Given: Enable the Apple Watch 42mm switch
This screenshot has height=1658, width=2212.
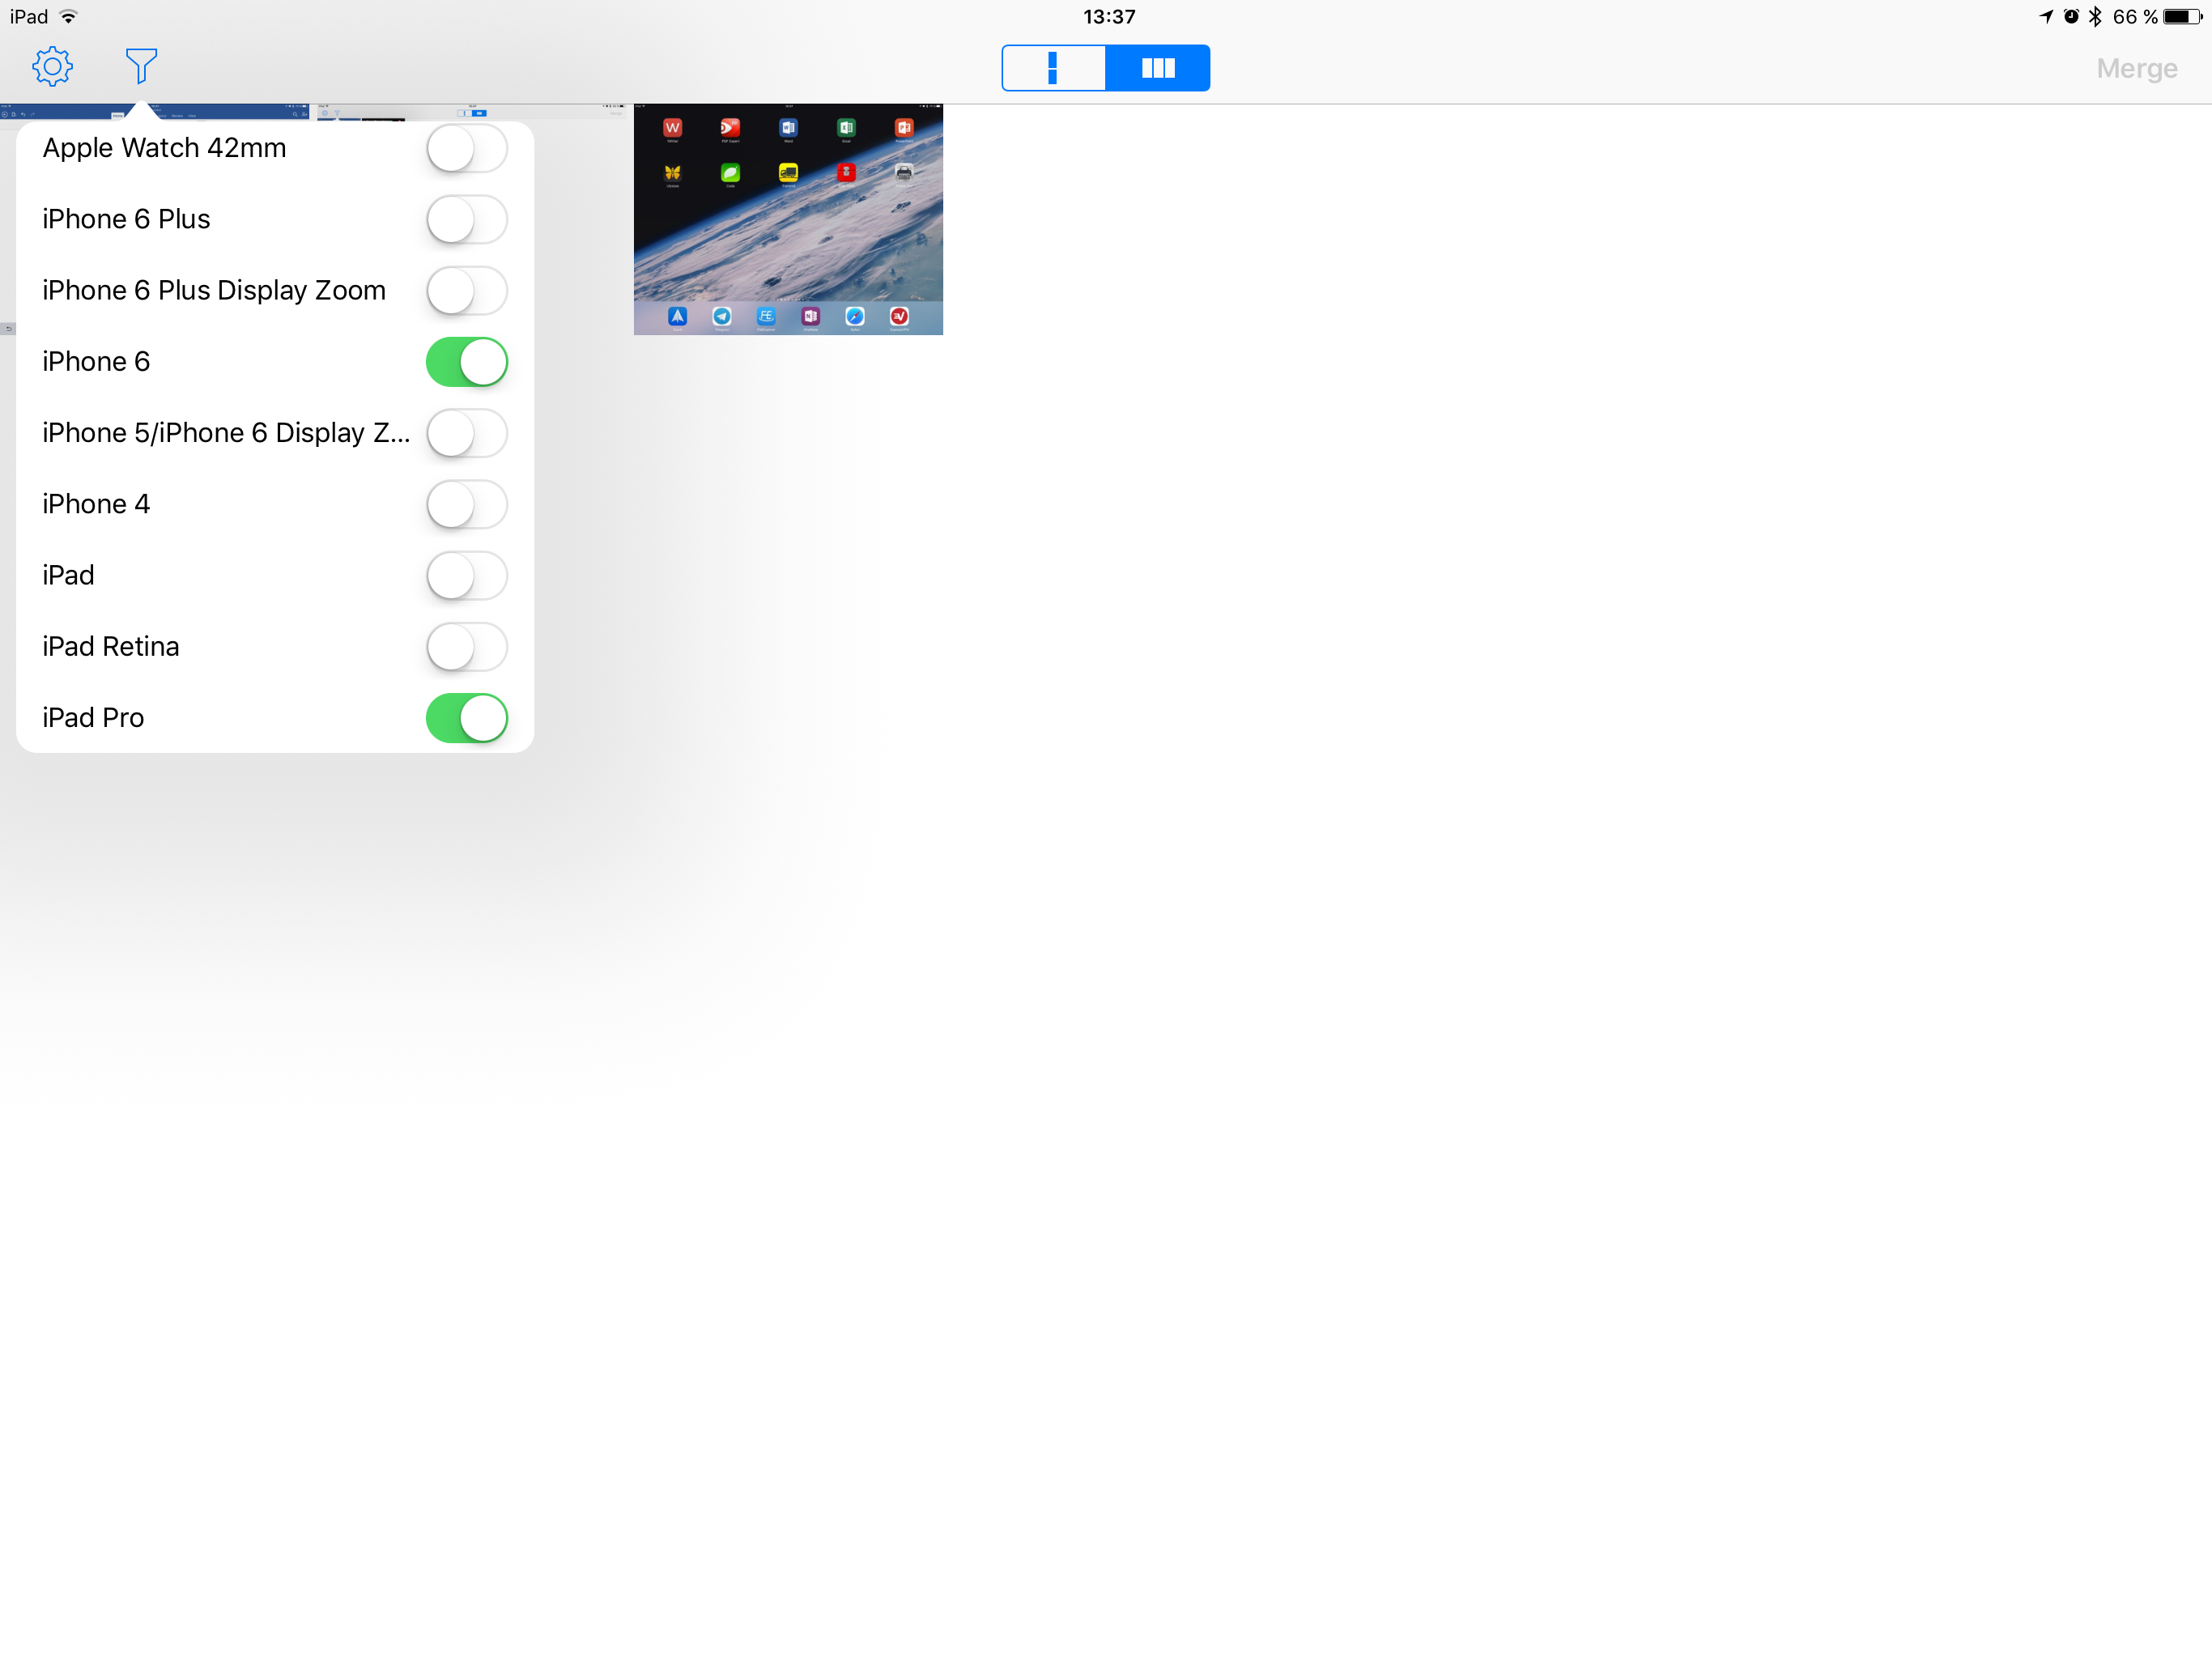Looking at the screenshot, I should pyautogui.click(x=467, y=148).
